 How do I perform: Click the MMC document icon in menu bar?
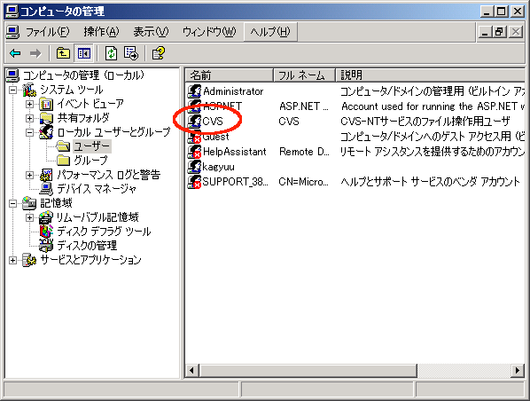click(12, 32)
